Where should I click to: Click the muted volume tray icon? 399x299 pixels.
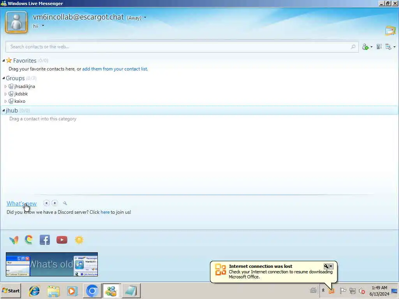[362, 290]
